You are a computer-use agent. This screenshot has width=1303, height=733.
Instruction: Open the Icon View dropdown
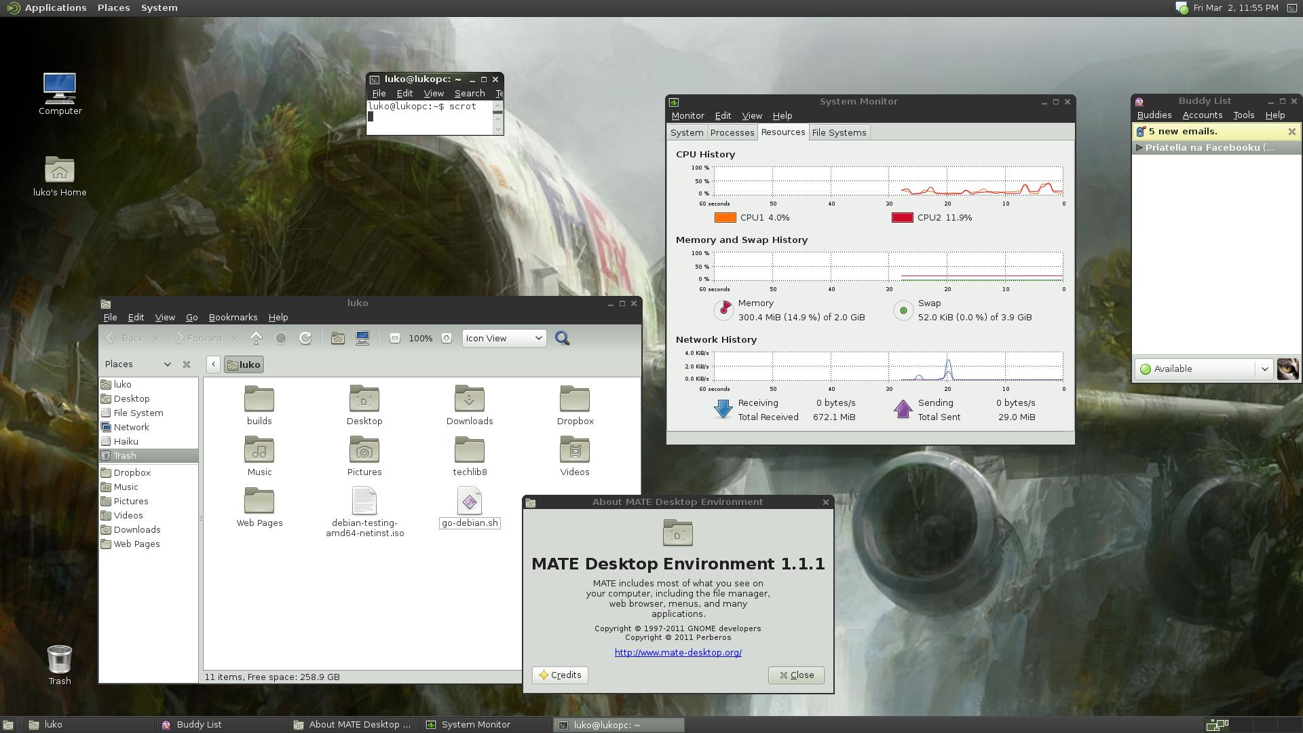tap(504, 338)
